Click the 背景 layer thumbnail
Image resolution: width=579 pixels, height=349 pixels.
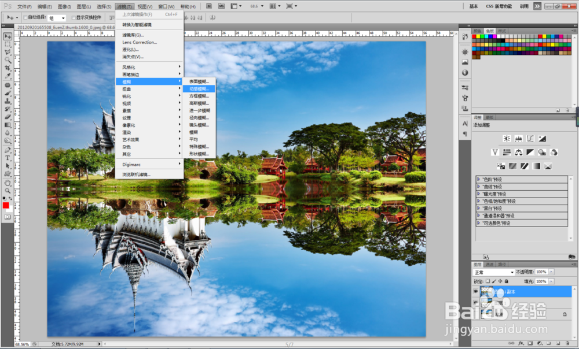(487, 314)
